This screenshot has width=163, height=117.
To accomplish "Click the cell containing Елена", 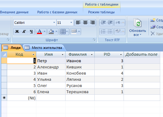I will pos(51,92).
